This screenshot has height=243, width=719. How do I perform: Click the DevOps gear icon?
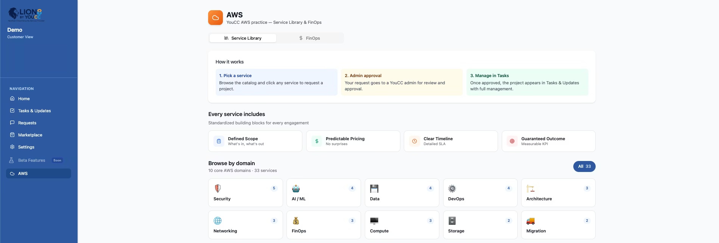click(452, 189)
